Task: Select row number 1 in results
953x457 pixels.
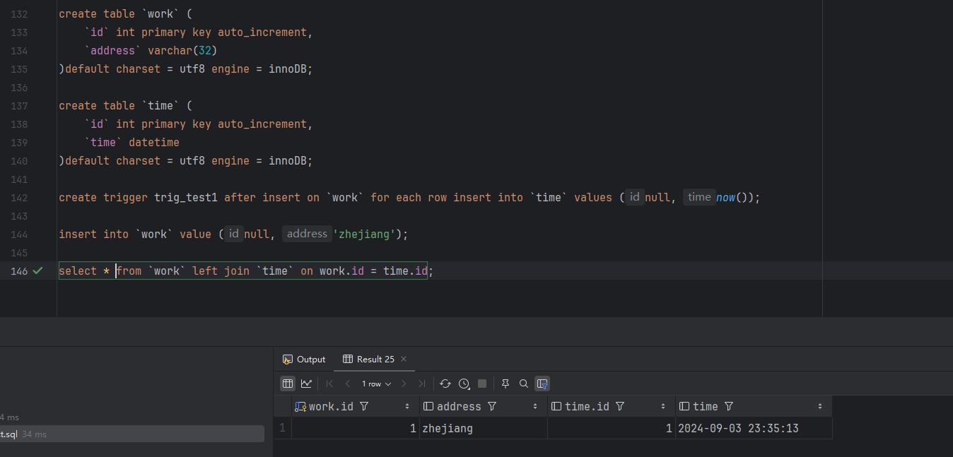Action: 283,428
